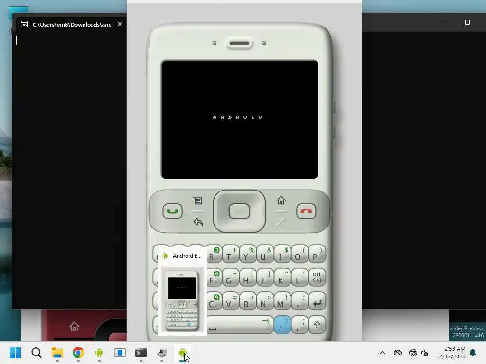Tap the space bar on emulator keyboard
The image size is (486, 364).
pyautogui.click(x=240, y=324)
